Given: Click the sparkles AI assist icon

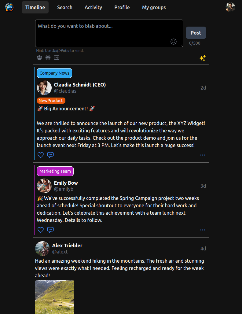Looking at the screenshot, I should tap(202, 58).
